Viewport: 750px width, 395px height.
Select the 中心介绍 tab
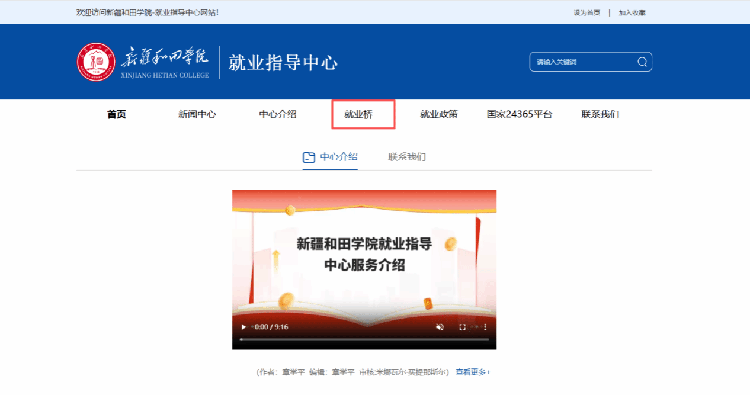(x=338, y=157)
